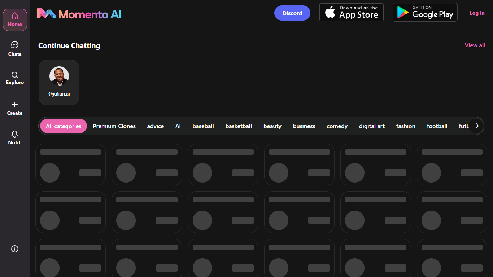Viewport: 493px width, 277px height.
Task: Click the Log In link
Action: (x=477, y=13)
